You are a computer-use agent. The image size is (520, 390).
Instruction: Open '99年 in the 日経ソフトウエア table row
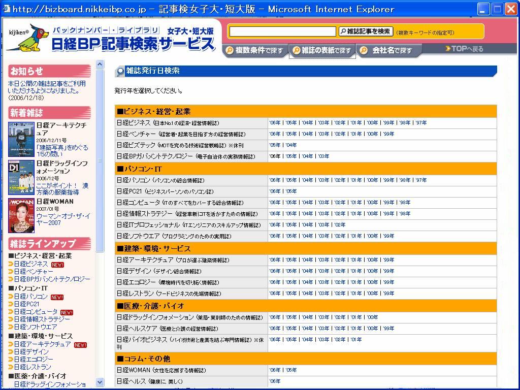point(388,236)
